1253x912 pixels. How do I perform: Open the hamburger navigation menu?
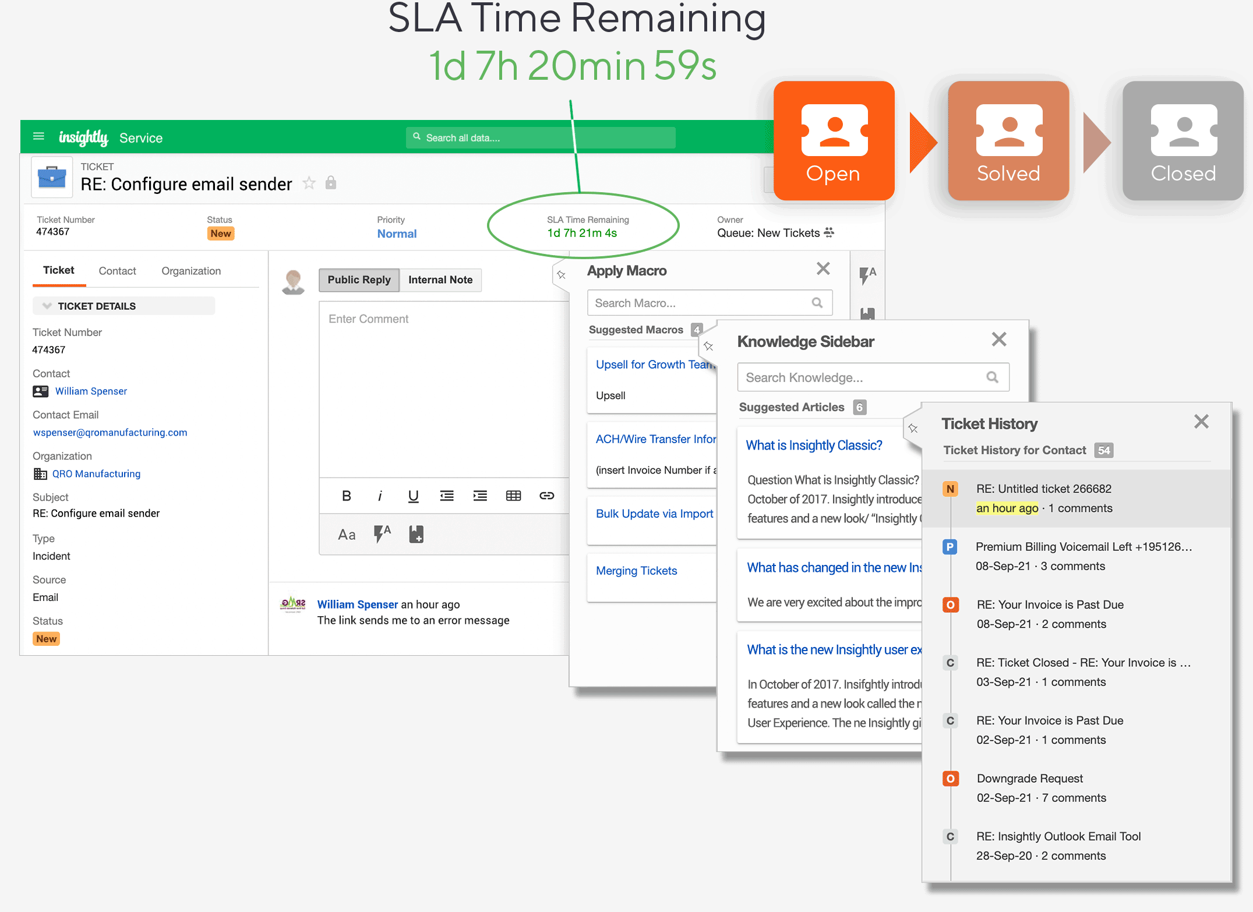pos(38,136)
